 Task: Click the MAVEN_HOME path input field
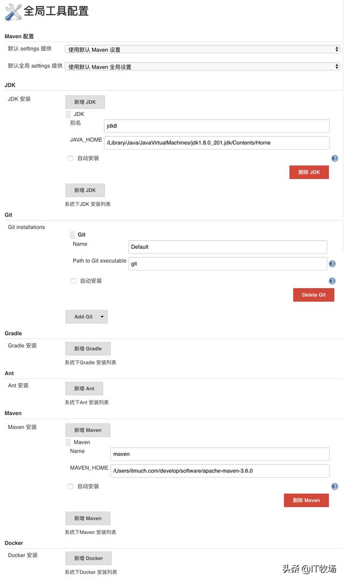[x=220, y=471]
